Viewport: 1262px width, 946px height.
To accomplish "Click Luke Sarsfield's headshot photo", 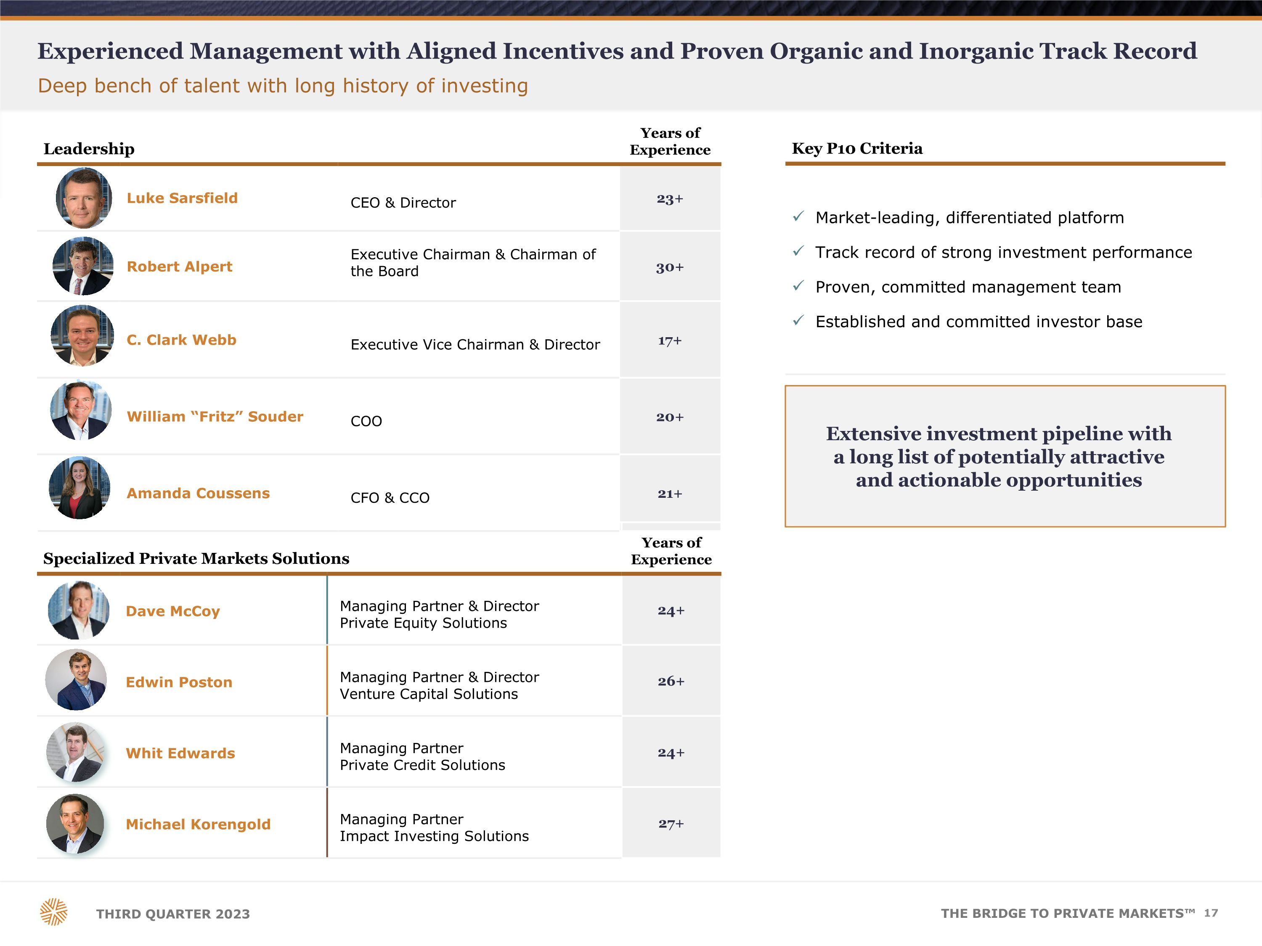I will click(x=84, y=198).
